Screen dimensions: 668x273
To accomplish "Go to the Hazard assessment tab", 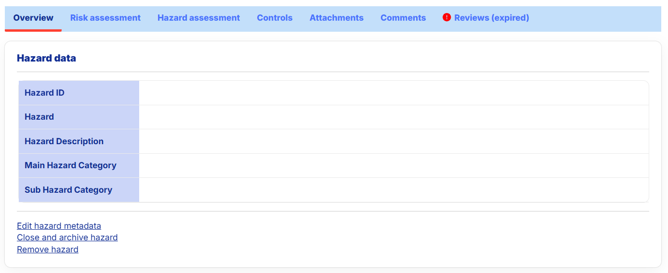I will [x=198, y=18].
